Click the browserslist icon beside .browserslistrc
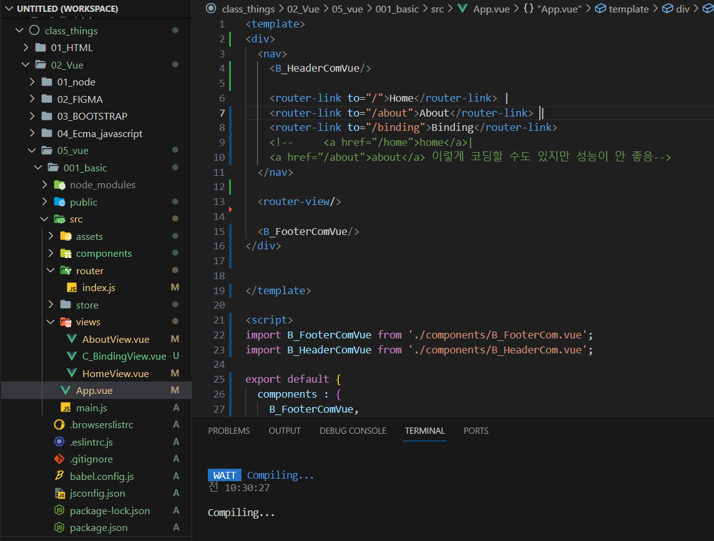The height and width of the screenshot is (541, 714). pos(59,424)
